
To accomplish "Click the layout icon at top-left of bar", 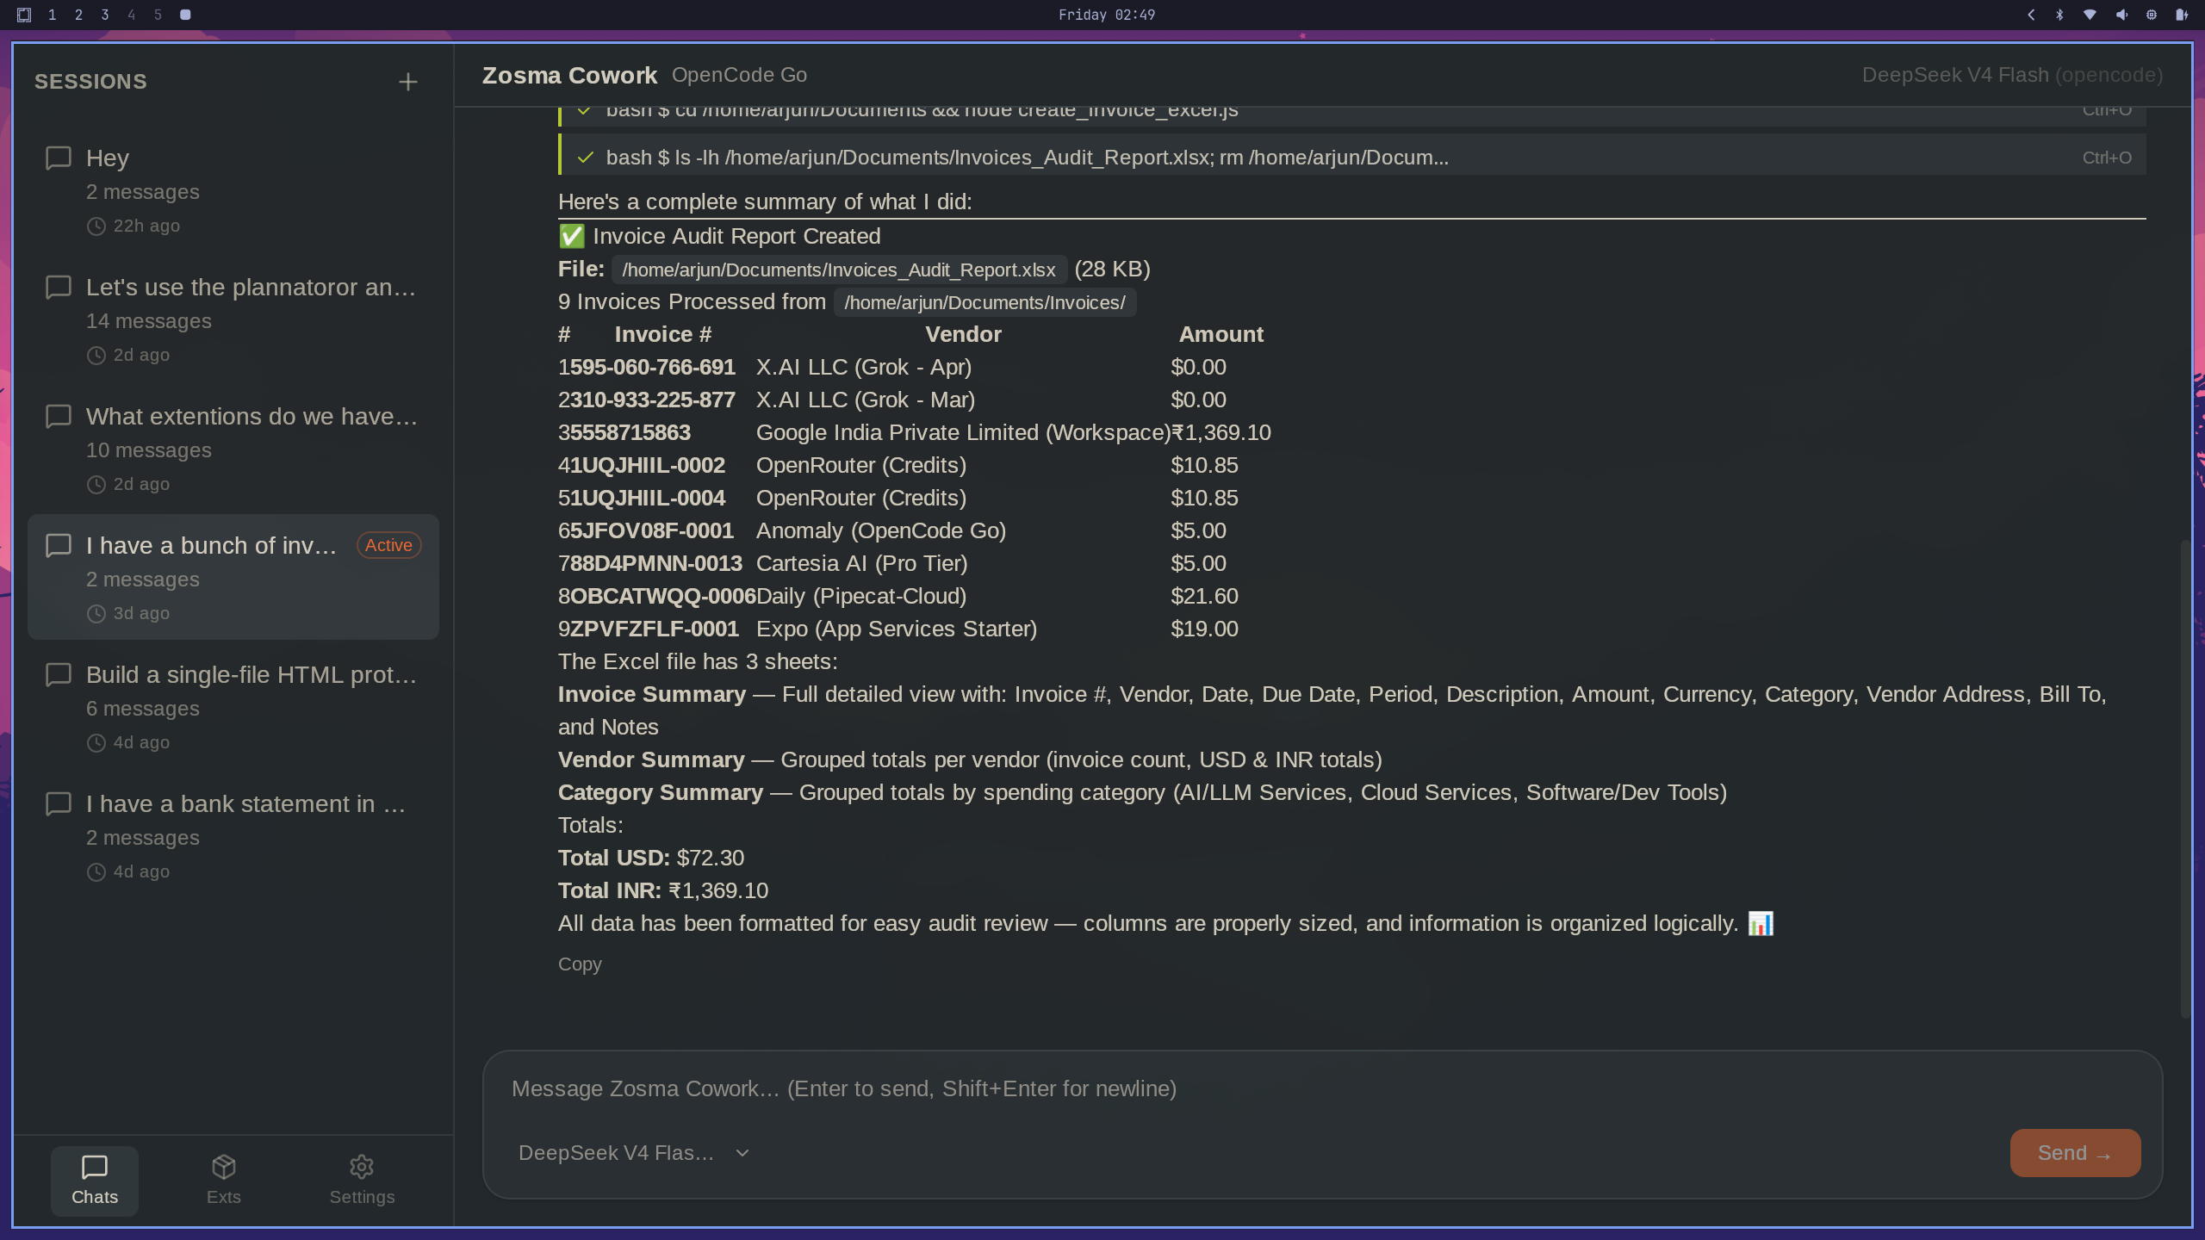I will (x=24, y=15).
